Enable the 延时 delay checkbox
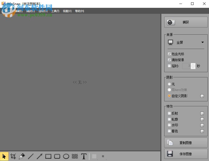 click(169, 66)
